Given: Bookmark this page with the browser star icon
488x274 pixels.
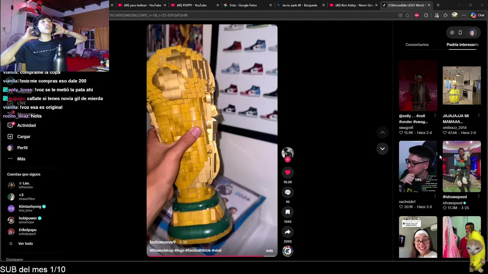Looking at the screenshot, I should click(408, 15).
